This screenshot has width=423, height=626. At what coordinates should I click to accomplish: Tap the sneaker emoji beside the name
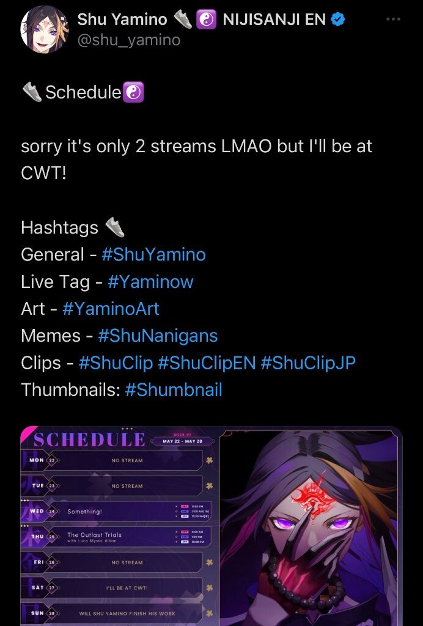[183, 19]
